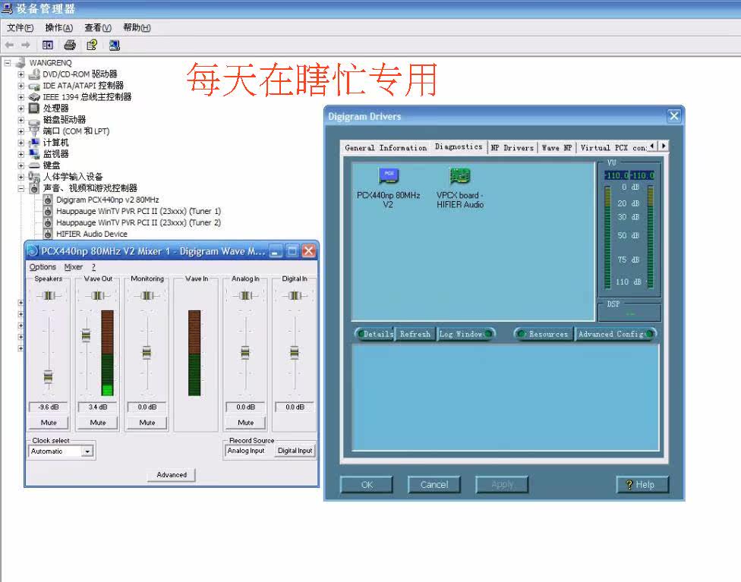741x582 pixels.
Task: Click the Refresh button in Diagnostics
Action: (415, 334)
